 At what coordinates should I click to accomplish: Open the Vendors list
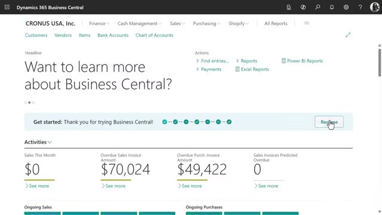(63, 35)
